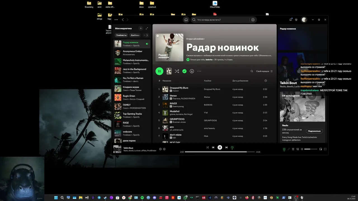Open 'Bugin-Erten' single in library
This screenshot has width=358, height=201.
[x=132, y=97]
